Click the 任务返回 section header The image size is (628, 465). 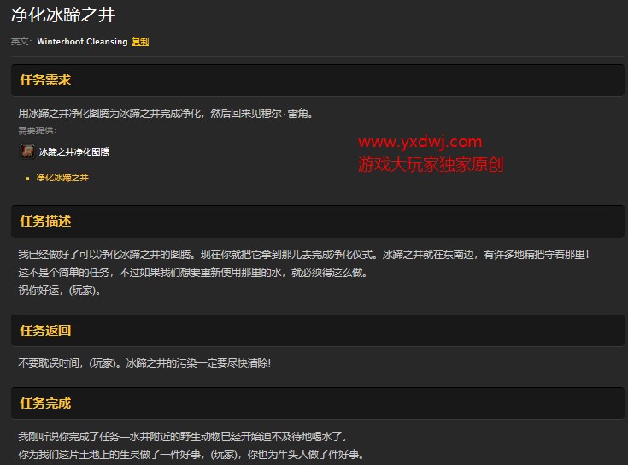pos(45,330)
